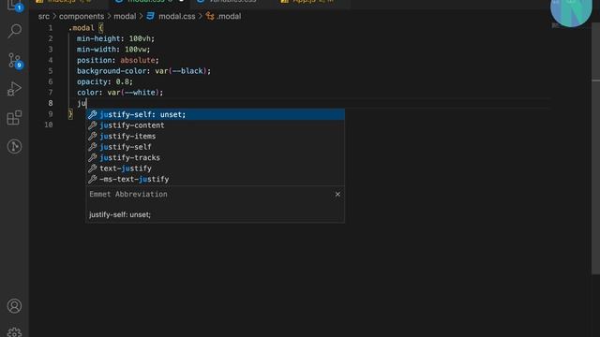Click the 'justify-self: unset;' preview text
This screenshot has height=337, width=600.
tap(120, 214)
